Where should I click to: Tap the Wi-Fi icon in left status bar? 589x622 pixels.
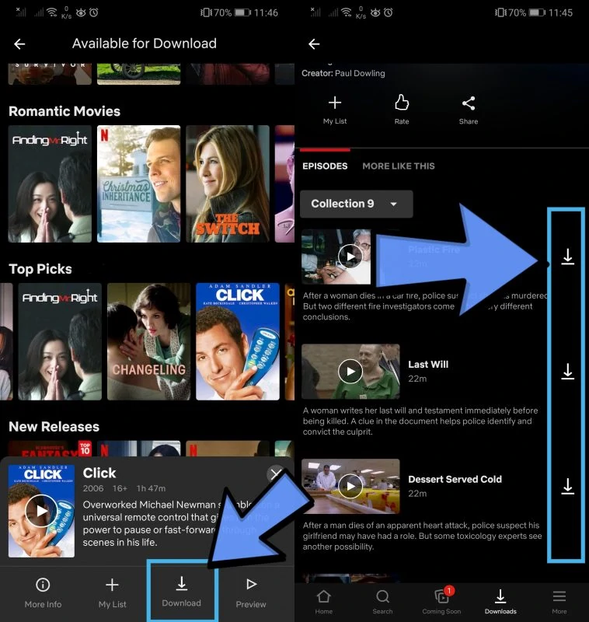pyautogui.click(x=51, y=12)
